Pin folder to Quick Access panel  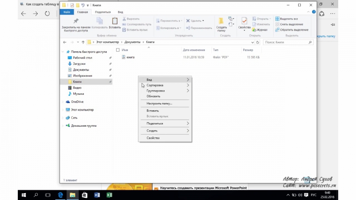coord(76,25)
